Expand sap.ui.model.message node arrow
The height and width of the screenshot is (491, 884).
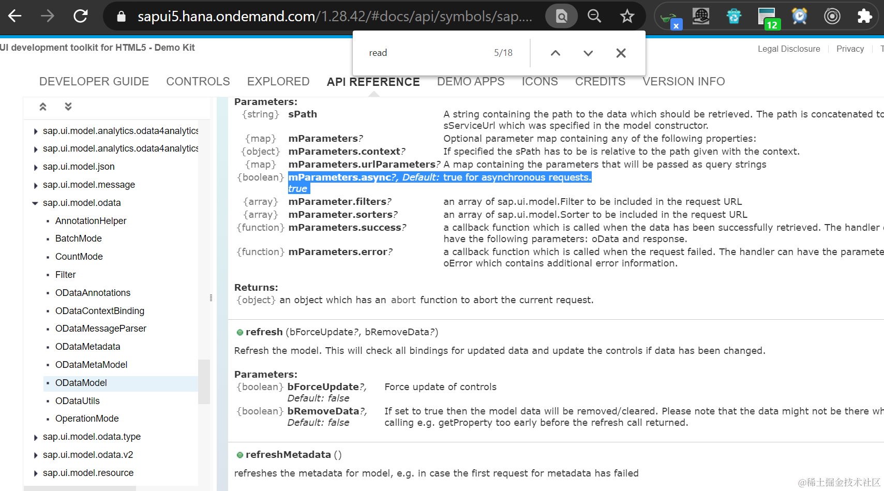point(35,185)
